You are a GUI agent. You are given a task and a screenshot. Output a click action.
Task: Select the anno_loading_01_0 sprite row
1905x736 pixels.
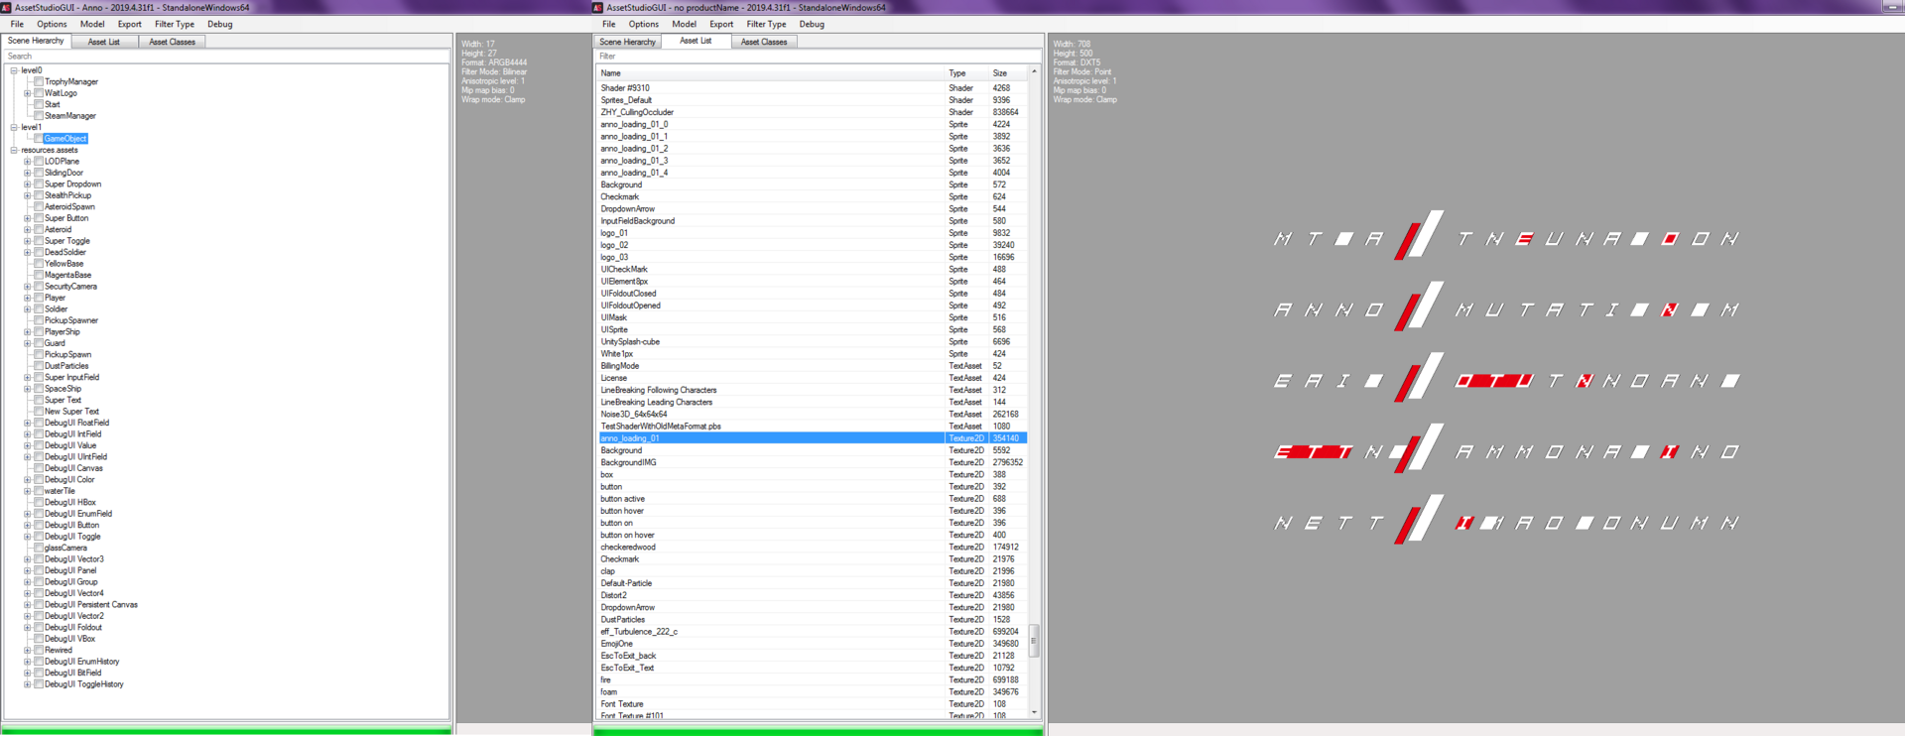pos(812,124)
